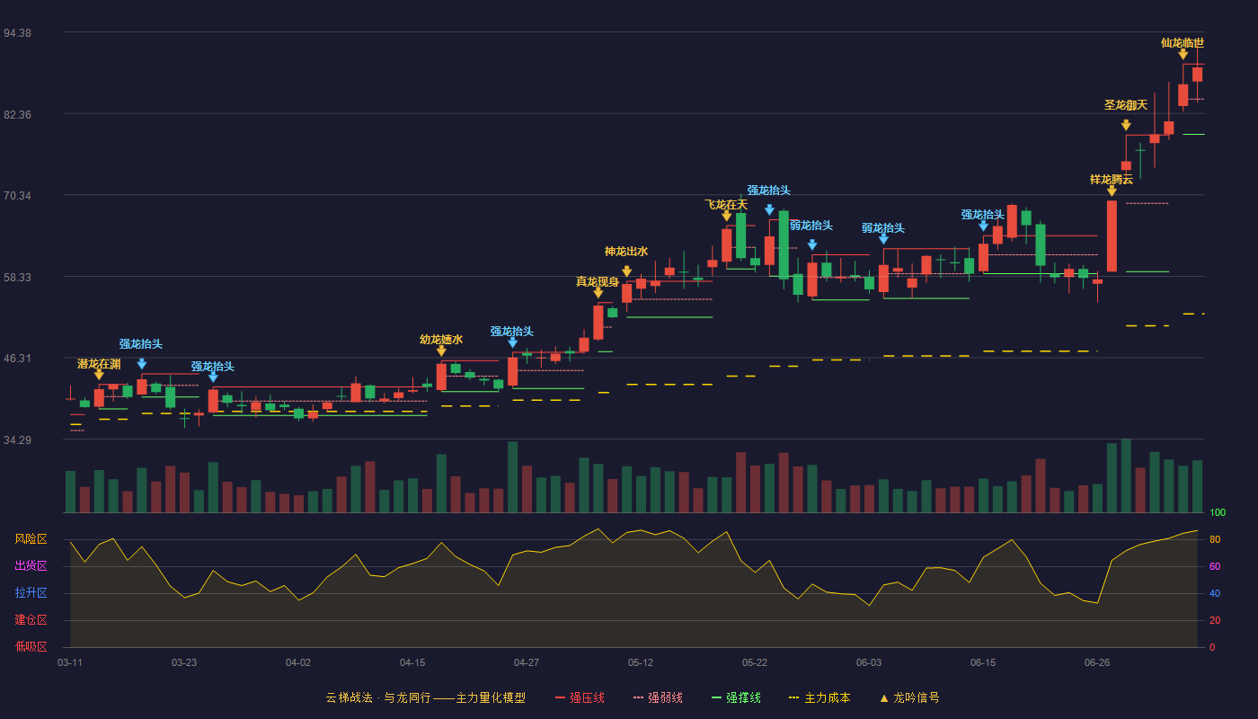
Task: Click the 强龙抬头 marker right of 飞龙在天
Action: (x=769, y=210)
